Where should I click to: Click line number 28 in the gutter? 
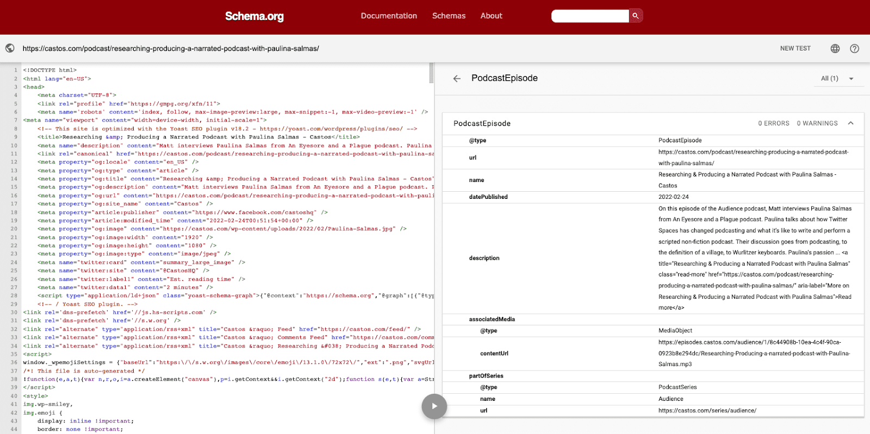point(14,295)
